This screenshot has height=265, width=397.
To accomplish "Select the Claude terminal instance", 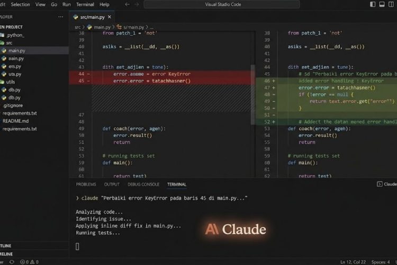I will [386, 184].
